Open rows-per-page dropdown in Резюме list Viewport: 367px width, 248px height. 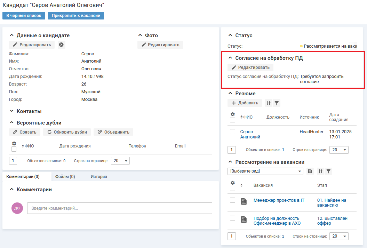[x=338, y=150]
